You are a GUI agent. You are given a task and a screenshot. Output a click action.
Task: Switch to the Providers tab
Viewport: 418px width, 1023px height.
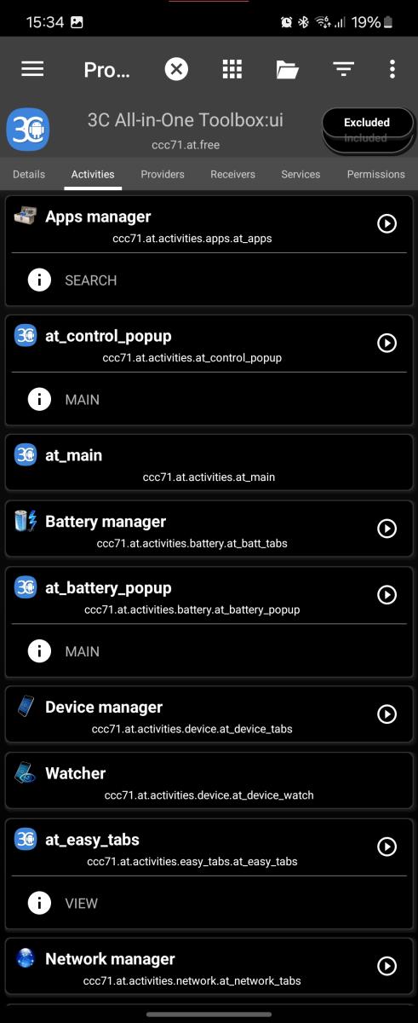coord(163,174)
